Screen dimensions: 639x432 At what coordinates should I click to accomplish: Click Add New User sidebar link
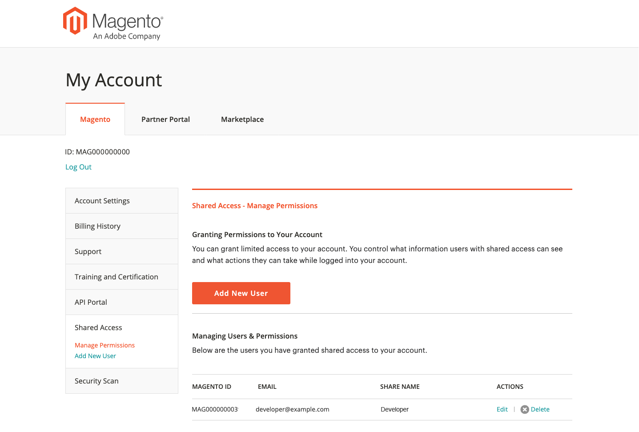pyautogui.click(x=95, y=356)
